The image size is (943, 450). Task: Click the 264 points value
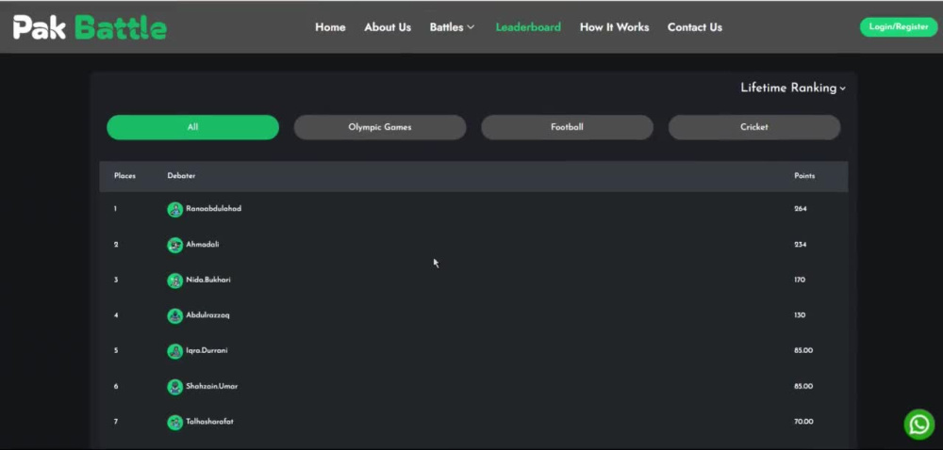tap(801, 209)
